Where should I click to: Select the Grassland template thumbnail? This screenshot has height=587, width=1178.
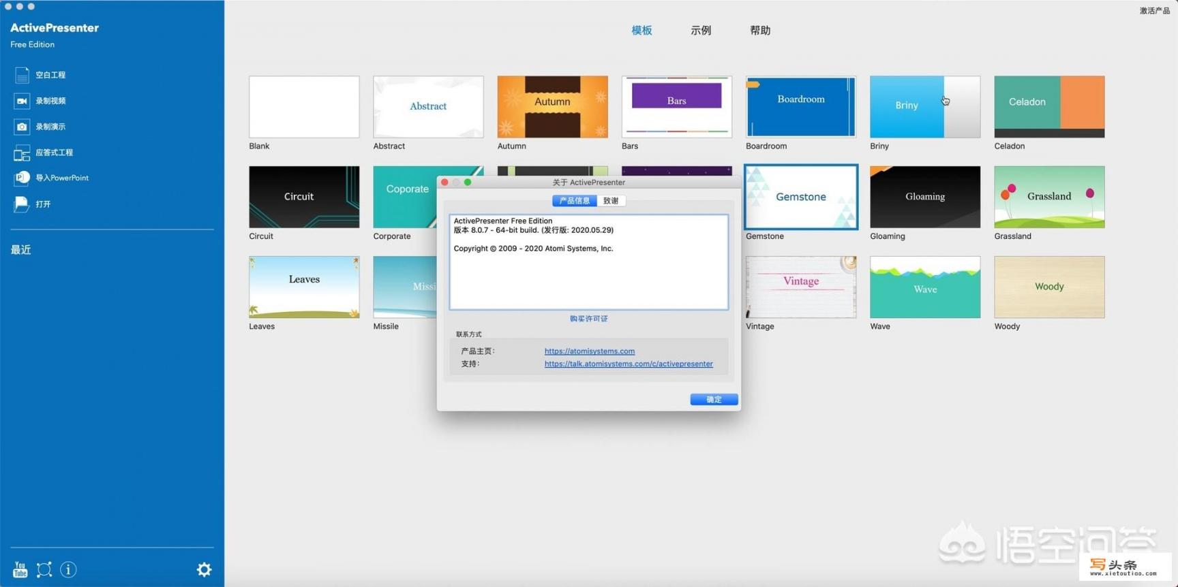[x=1049, y=197]
